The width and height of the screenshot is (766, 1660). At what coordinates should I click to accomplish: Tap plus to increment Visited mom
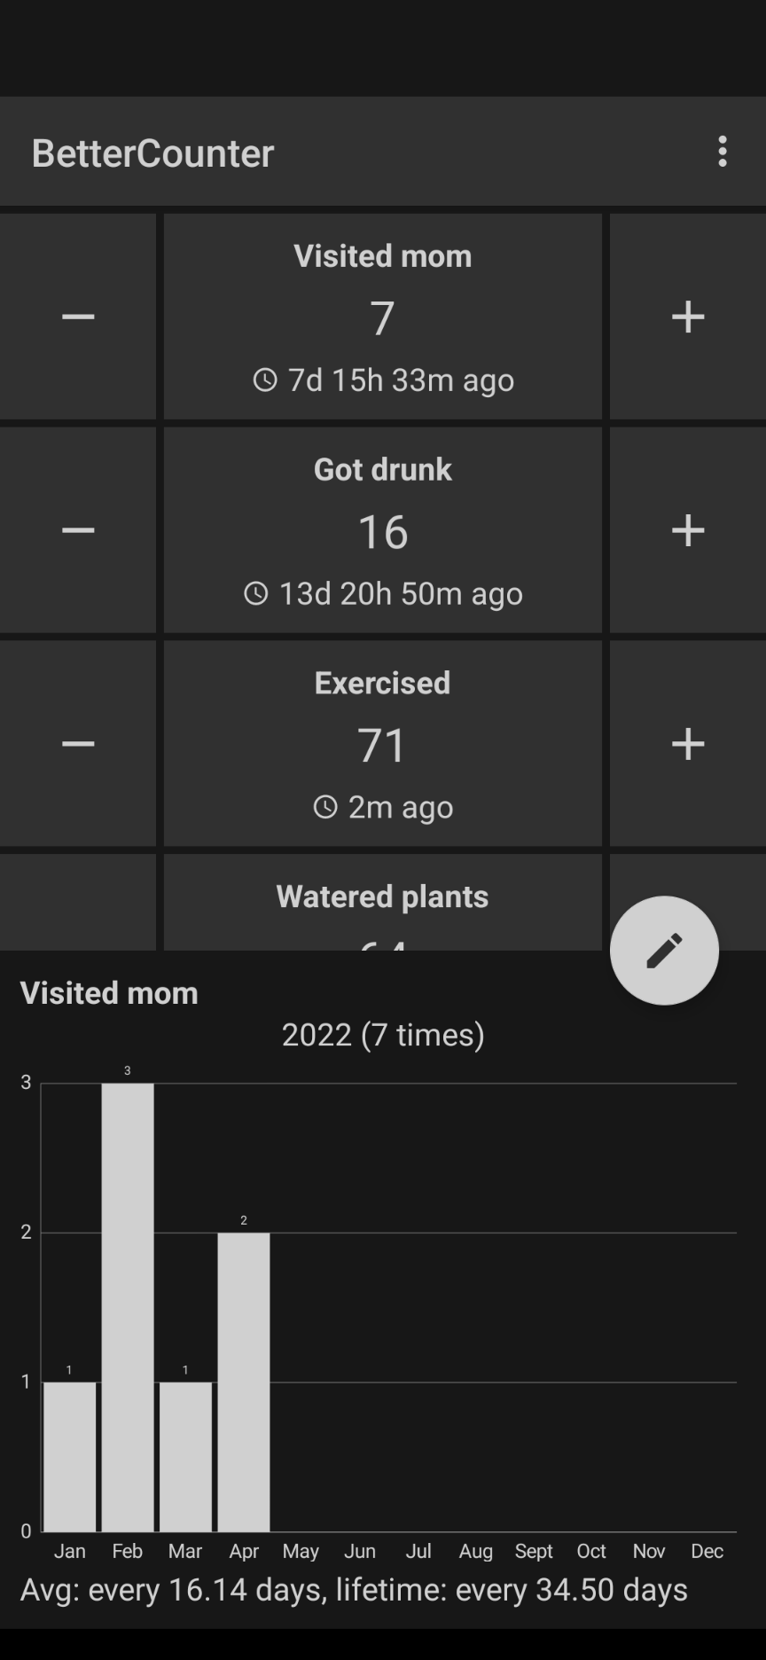click(x=687, y=317)
